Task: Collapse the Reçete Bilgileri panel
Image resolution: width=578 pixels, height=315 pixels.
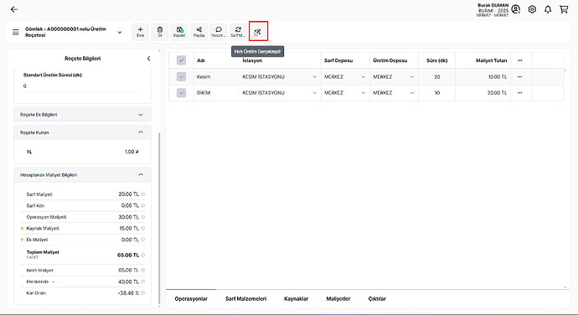Action: coord(148,59)
